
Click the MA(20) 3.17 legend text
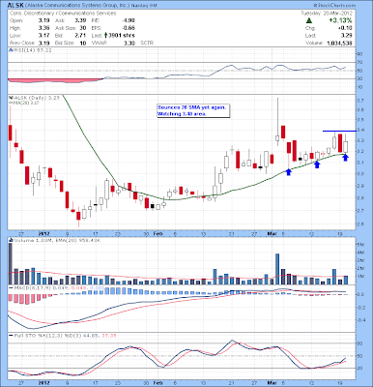[26, 103]
